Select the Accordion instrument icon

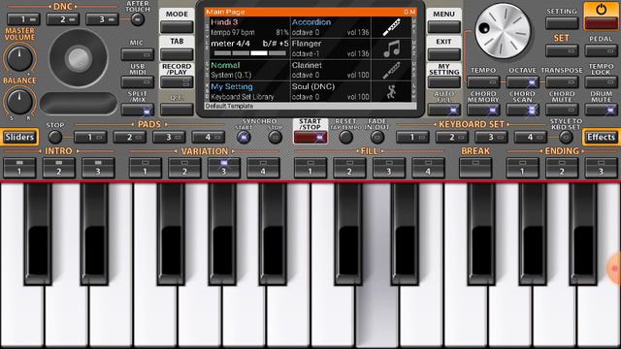coord(392,27)
